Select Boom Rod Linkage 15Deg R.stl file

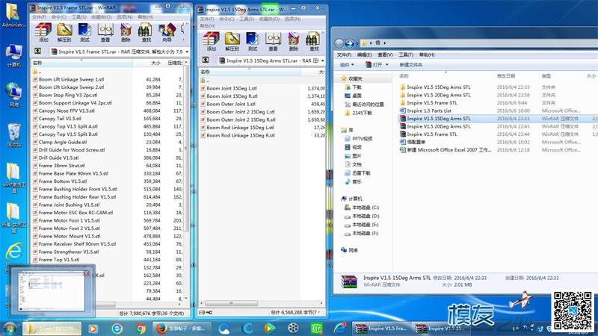coord(241,135)
